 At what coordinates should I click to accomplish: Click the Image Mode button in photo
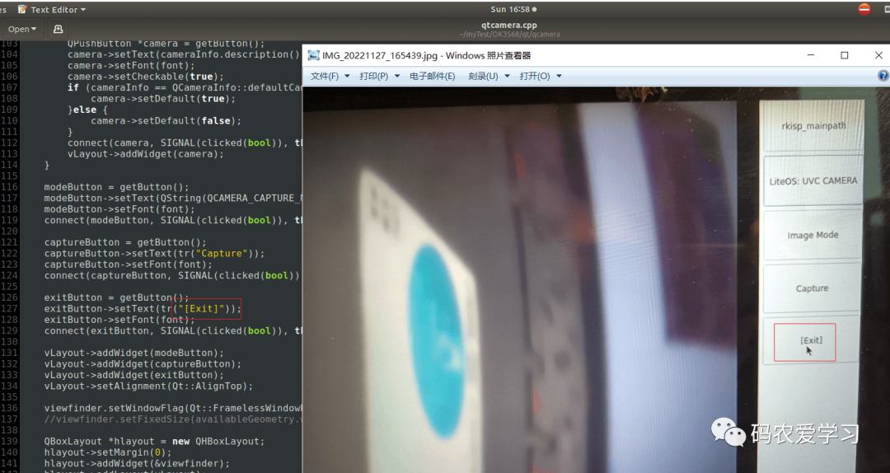click(813, 235)
